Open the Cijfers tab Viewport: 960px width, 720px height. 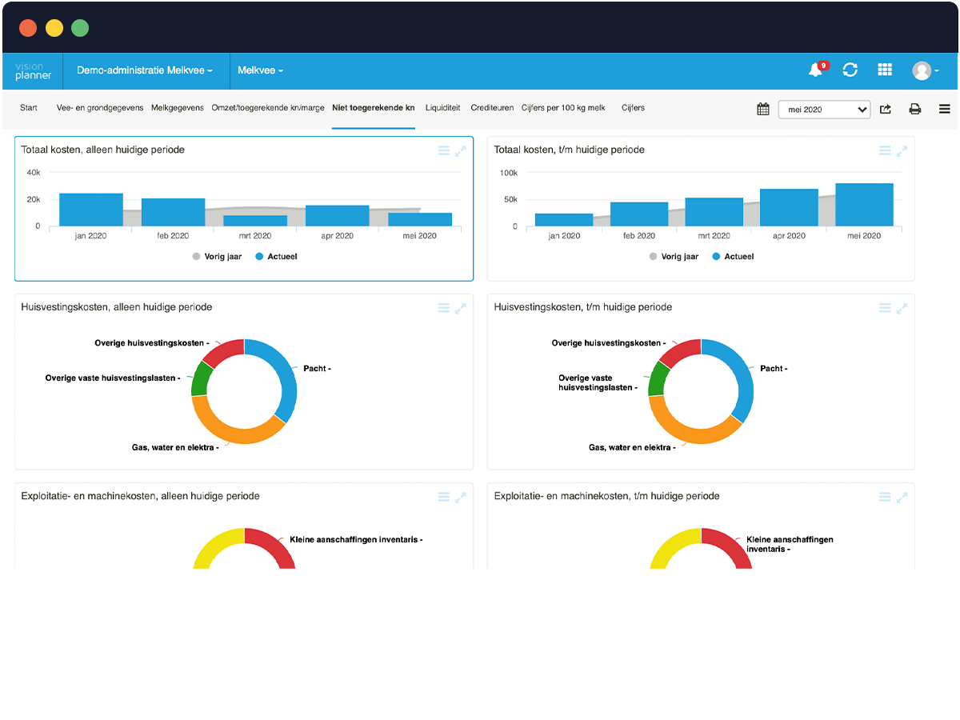[633, 108]
